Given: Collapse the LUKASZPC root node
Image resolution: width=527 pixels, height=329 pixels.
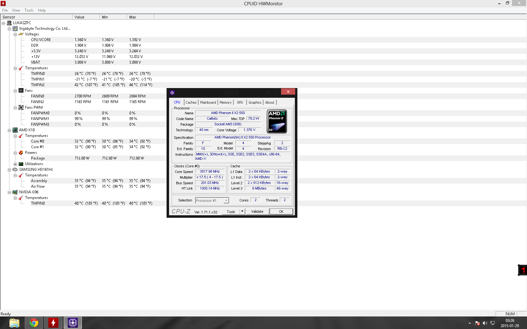Looking at the screenshot, I should click(3, 23).
